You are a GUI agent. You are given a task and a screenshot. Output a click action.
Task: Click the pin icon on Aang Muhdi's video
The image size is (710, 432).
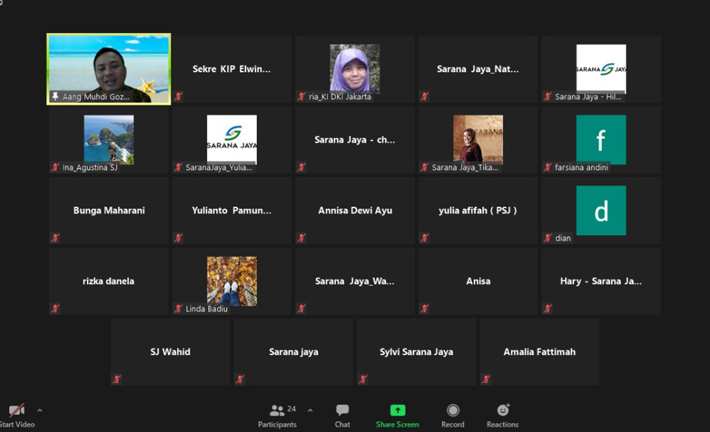click(56, 96)
